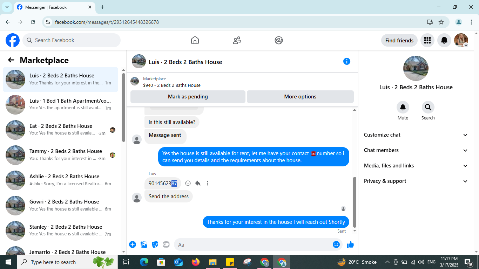Screen dimensions: 479x269
Task: Open conversation information (blue i icon)
Action: 347,61
